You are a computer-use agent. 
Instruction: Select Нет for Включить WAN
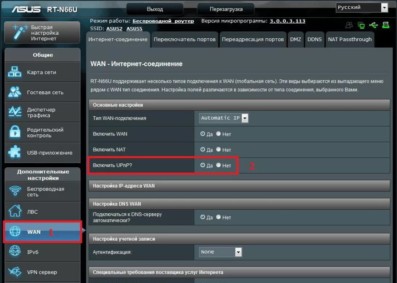(x=219, y=134)
